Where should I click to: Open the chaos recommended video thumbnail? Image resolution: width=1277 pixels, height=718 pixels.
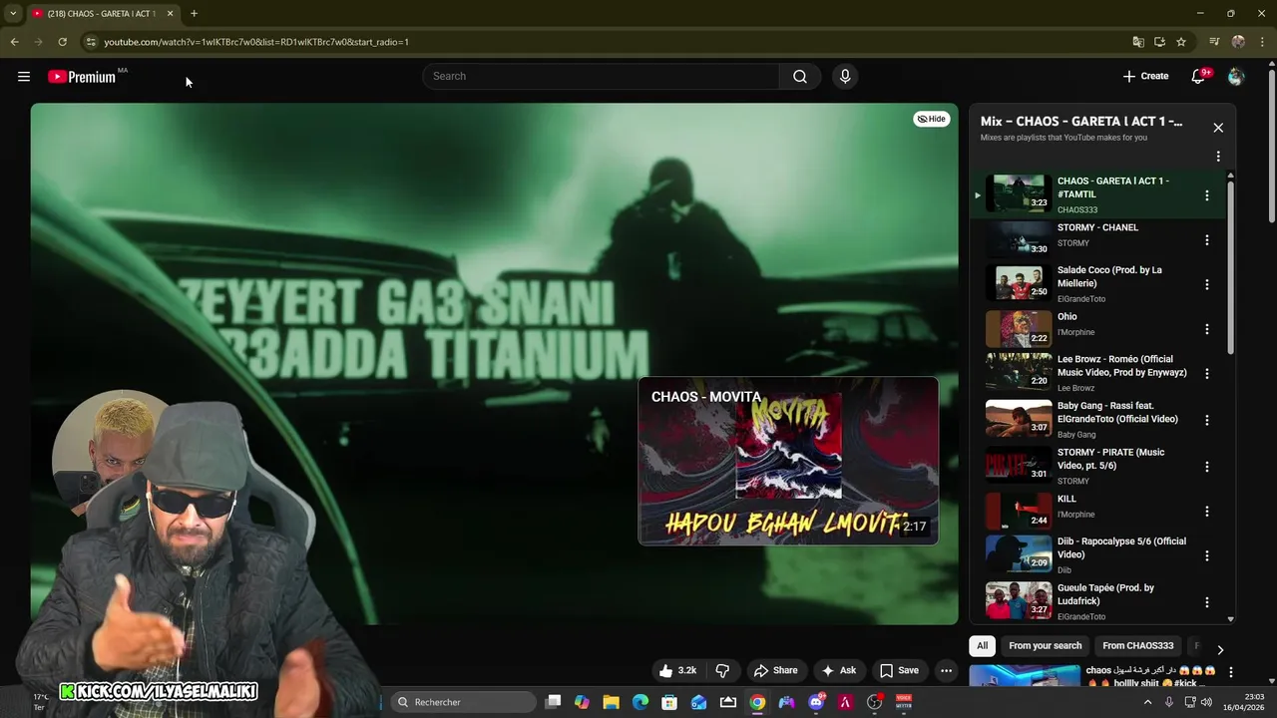[1025, 676]
